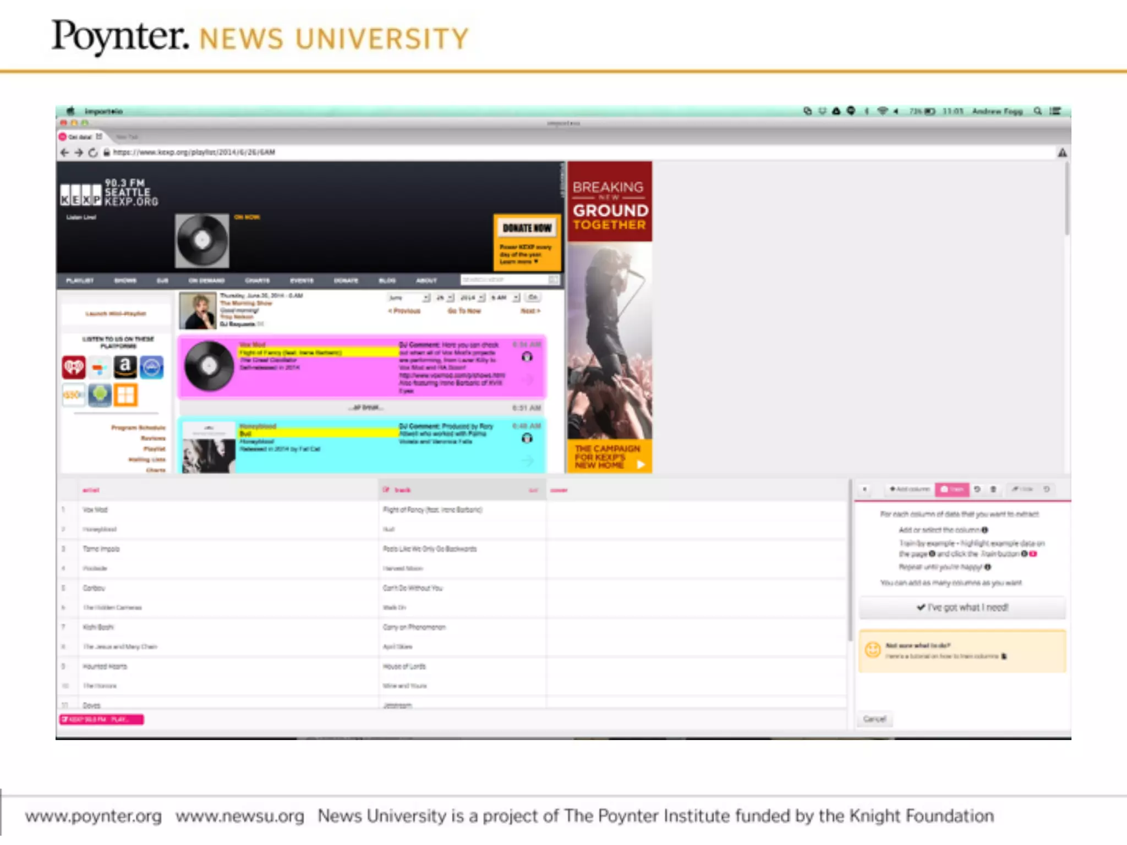The height and width of the screenshot is (845, 1127).
Task: Click the trash delete icon in column toolbar
Action: tap(993, 489)
